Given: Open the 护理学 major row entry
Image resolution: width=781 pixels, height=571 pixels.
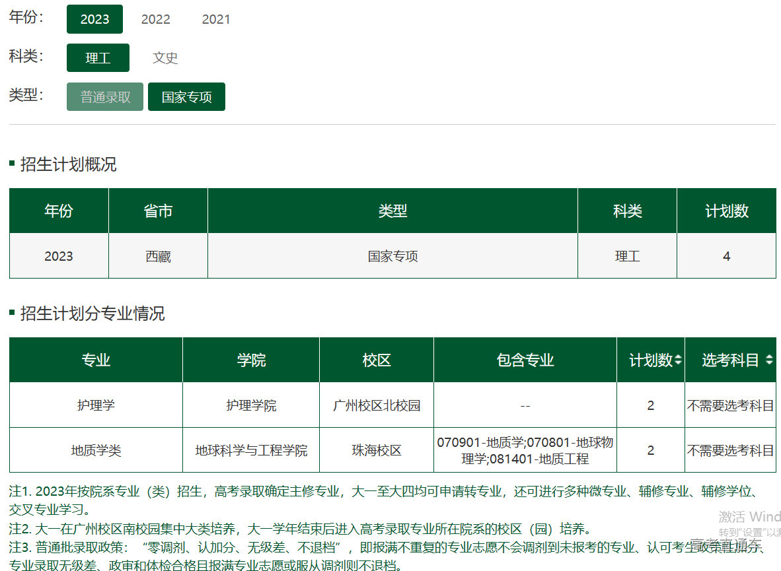Looking at the screenshot, I should 96,405.
